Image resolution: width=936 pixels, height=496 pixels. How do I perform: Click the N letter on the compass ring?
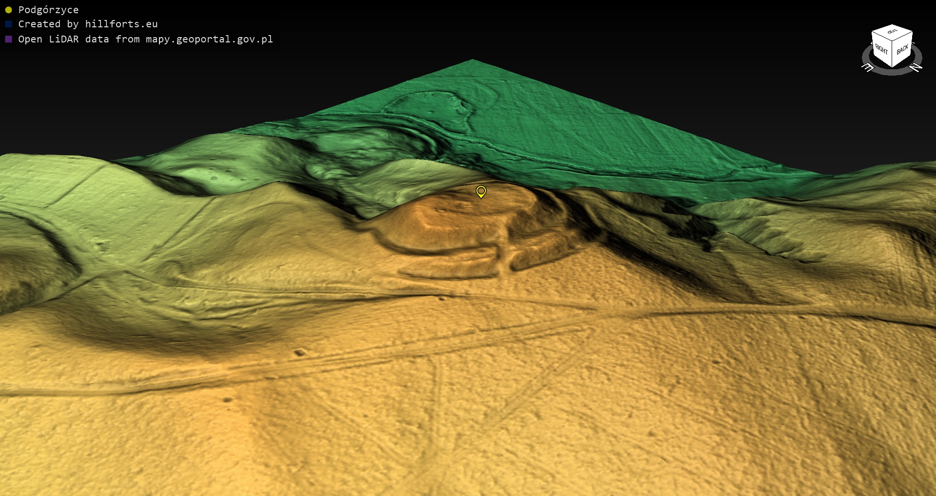click(x=916, y=67)
